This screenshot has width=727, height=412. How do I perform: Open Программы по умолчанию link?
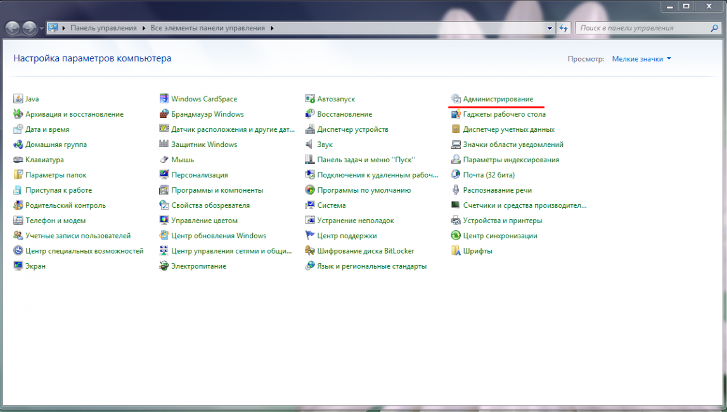coord(364,190)
